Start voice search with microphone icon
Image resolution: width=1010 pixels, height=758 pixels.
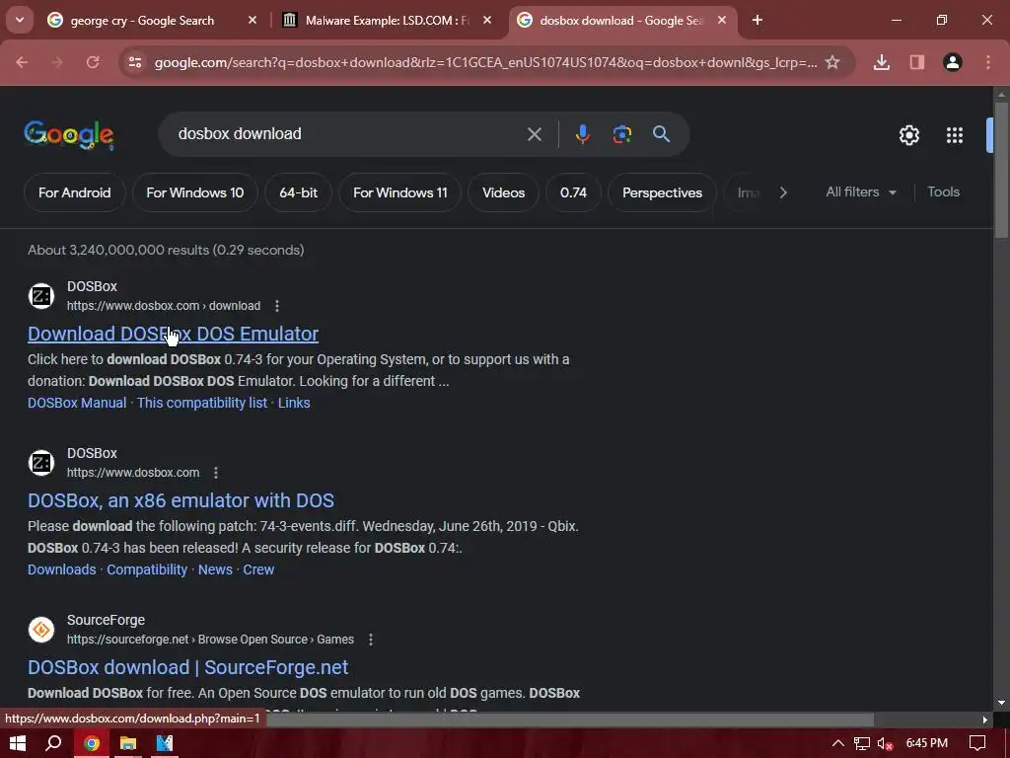[x=582, y=134]
